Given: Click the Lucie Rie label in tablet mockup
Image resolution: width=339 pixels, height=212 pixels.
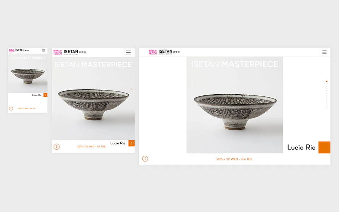Looking at the screenshot, I should tap(118, 143).
